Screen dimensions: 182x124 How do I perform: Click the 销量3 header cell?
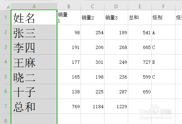click(x=116, y=17)
